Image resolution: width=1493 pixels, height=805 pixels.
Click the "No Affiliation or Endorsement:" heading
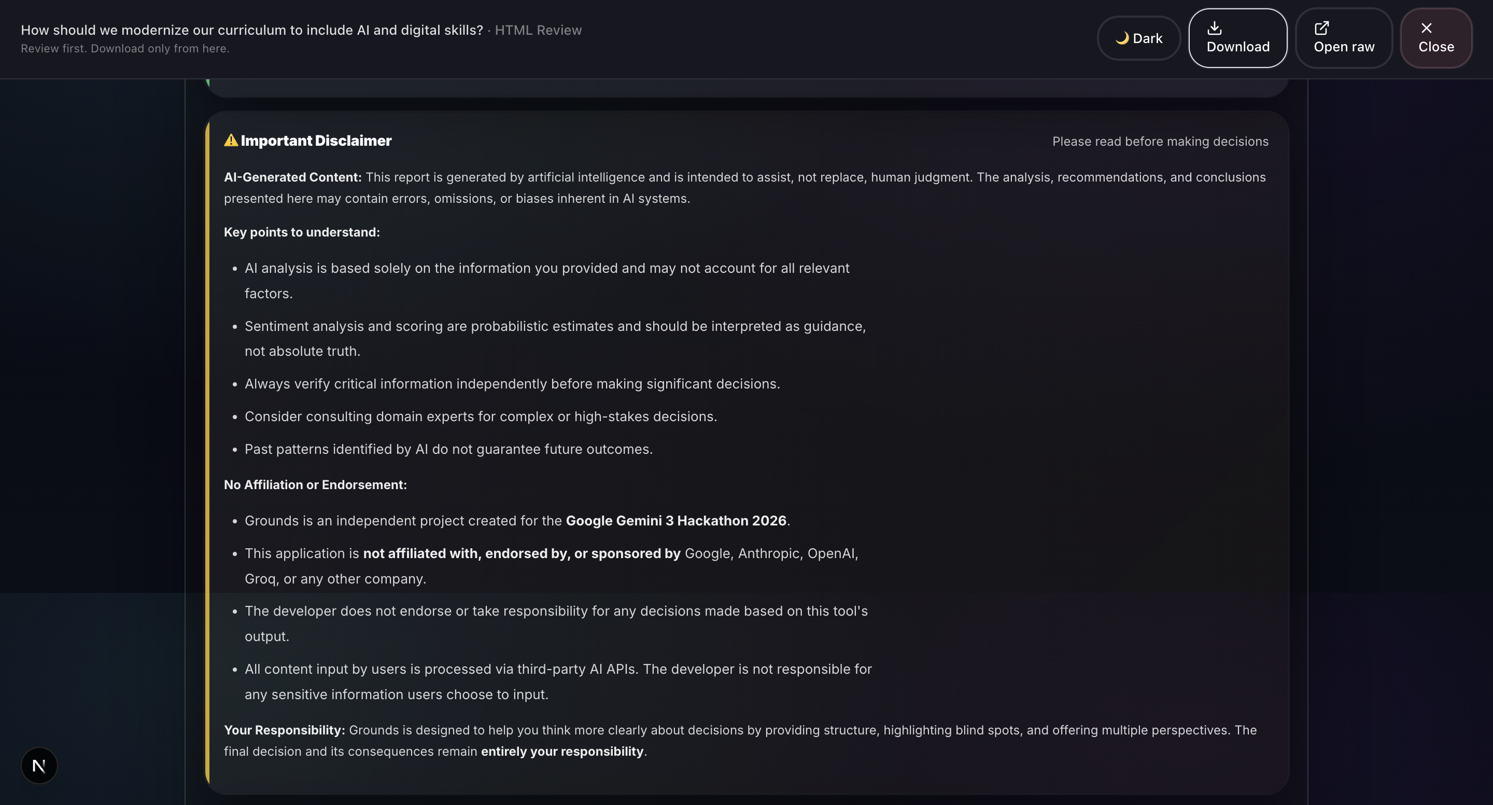tap(315, 485)
